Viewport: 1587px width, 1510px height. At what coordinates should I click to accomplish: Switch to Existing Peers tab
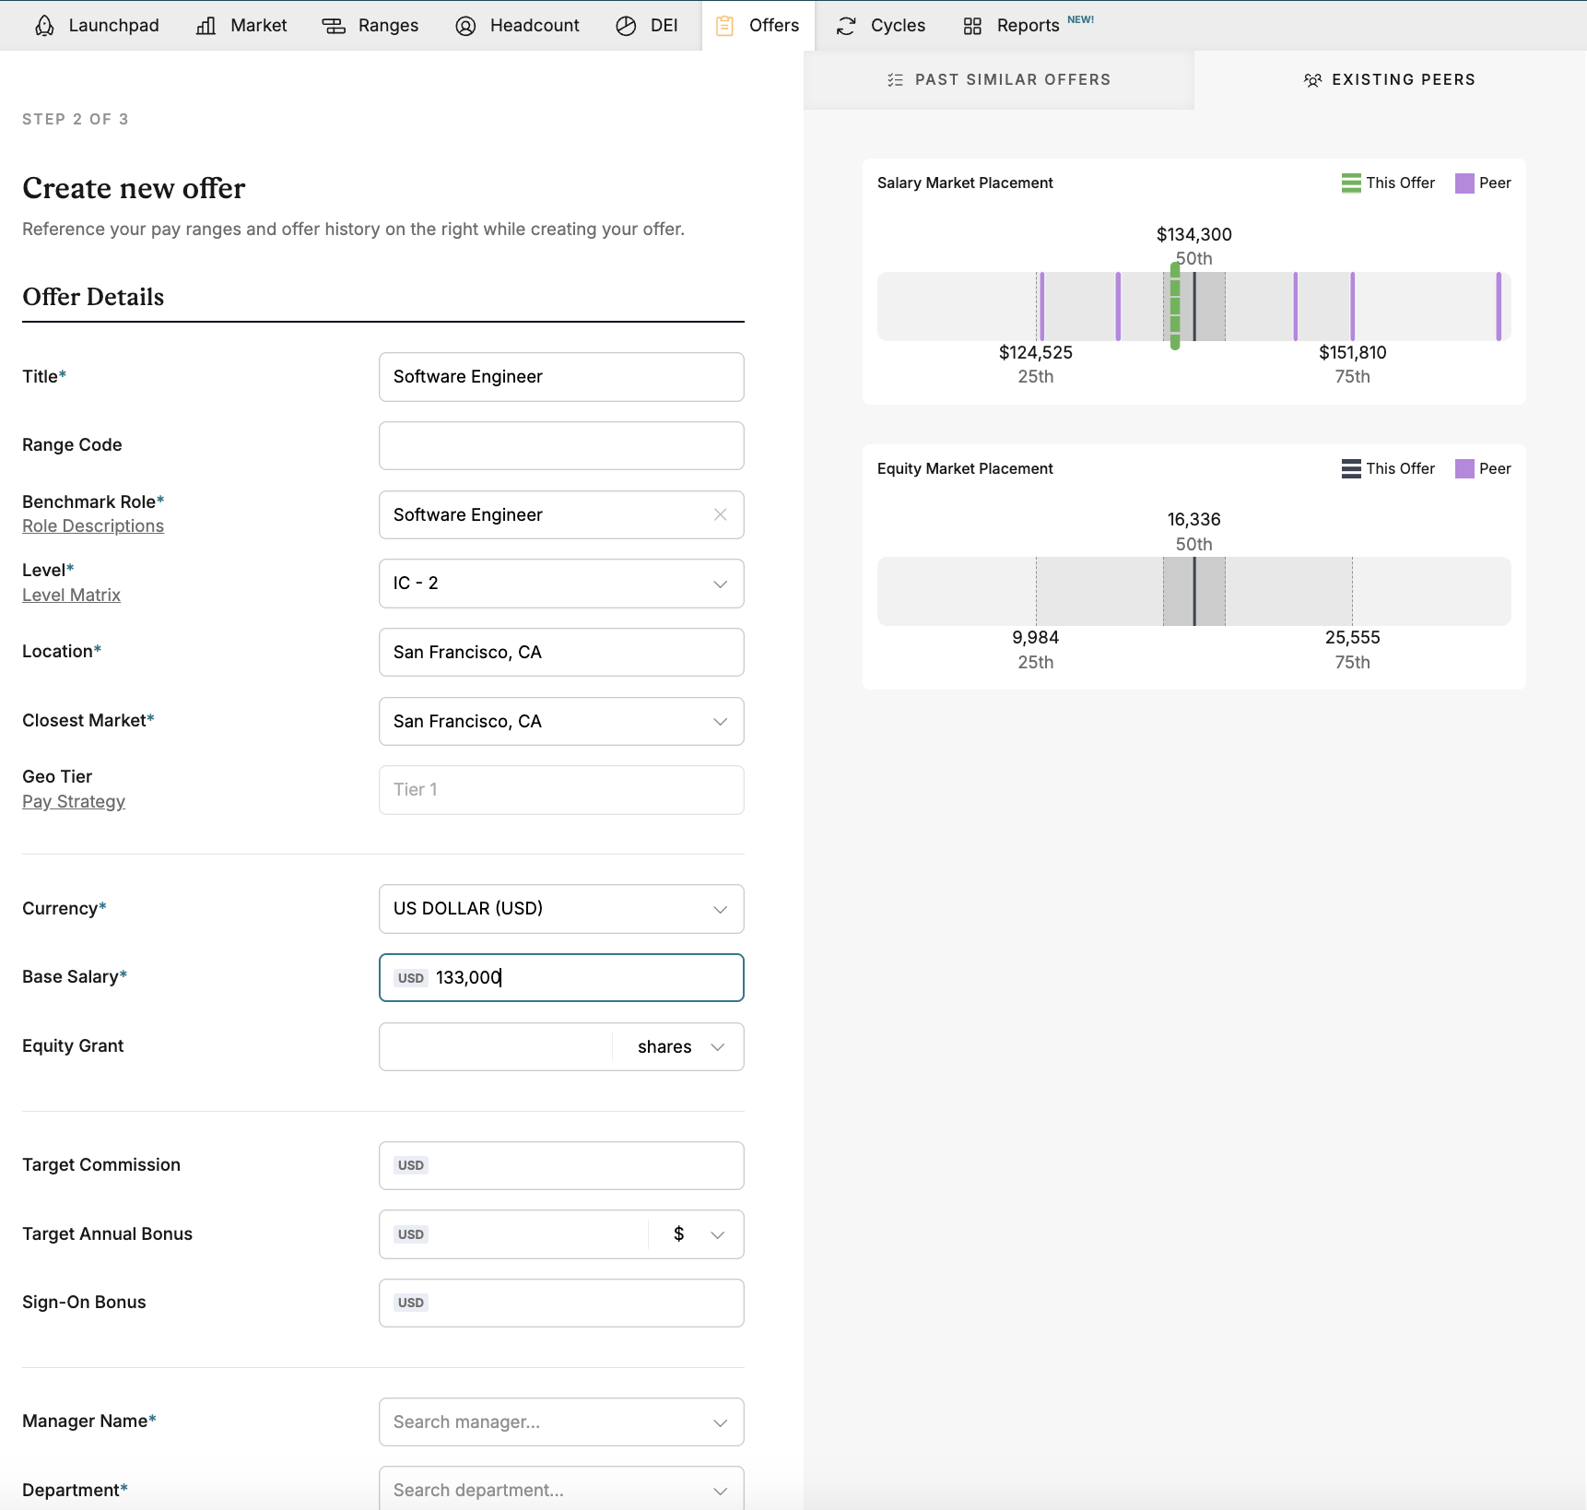pos(1390,80)
